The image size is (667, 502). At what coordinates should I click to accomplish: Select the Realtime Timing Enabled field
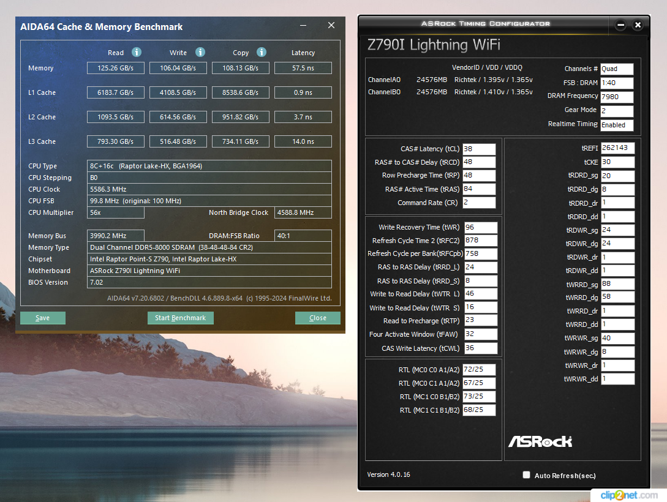(x=617, y=125)
